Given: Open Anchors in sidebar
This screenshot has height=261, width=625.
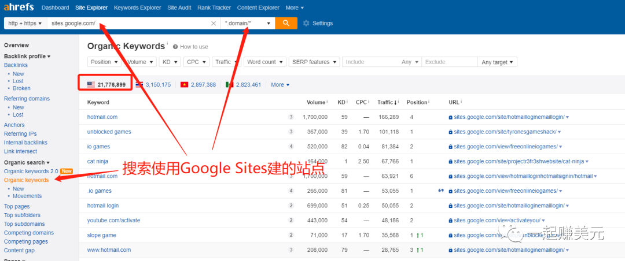Looking at the screenshot, I should [14, 125].
